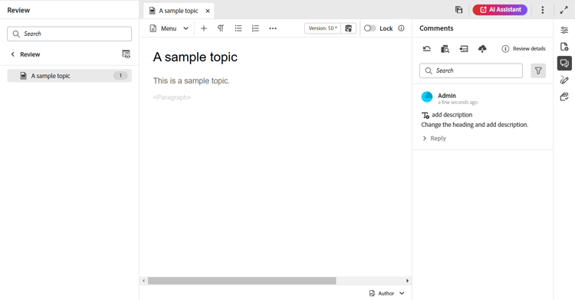Open the Menu dropdown
Screen dimensions: 575x300
pos(169,28)
